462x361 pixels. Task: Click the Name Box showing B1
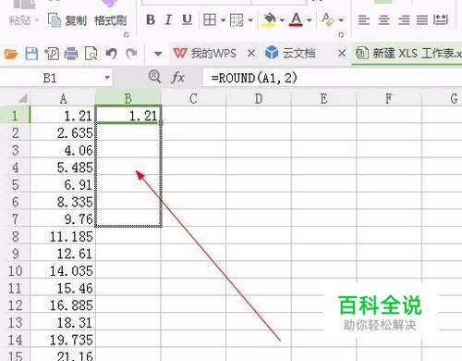[51, 78]
